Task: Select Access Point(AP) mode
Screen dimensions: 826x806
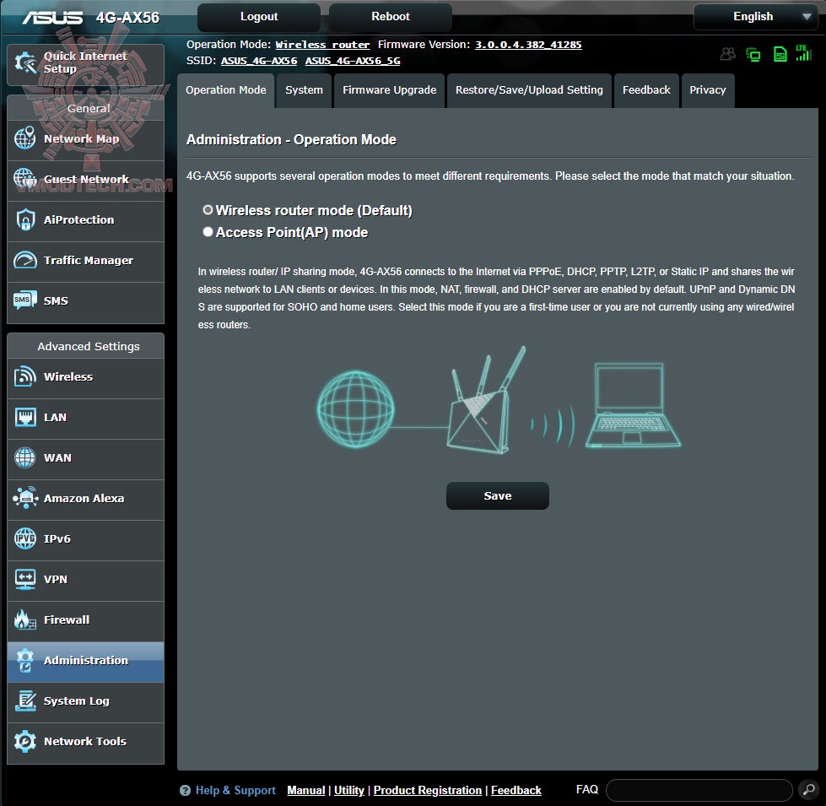Action: point(208,232)
